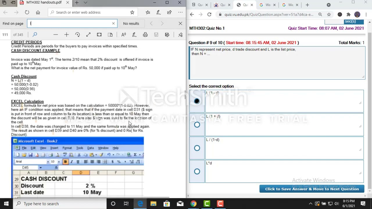Click the question text area

tap(277, 63)
